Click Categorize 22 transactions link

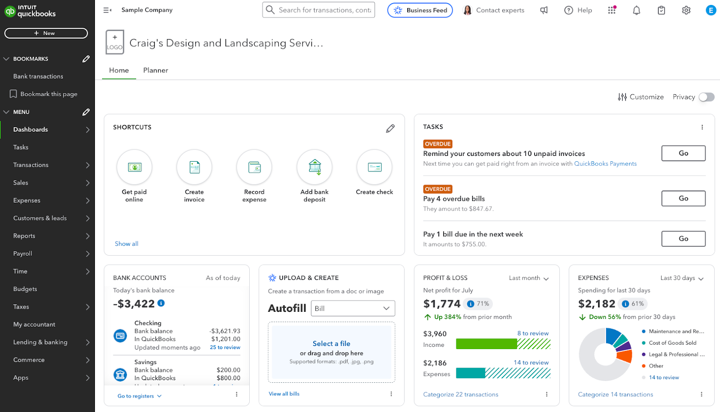[x=460, y=394]
